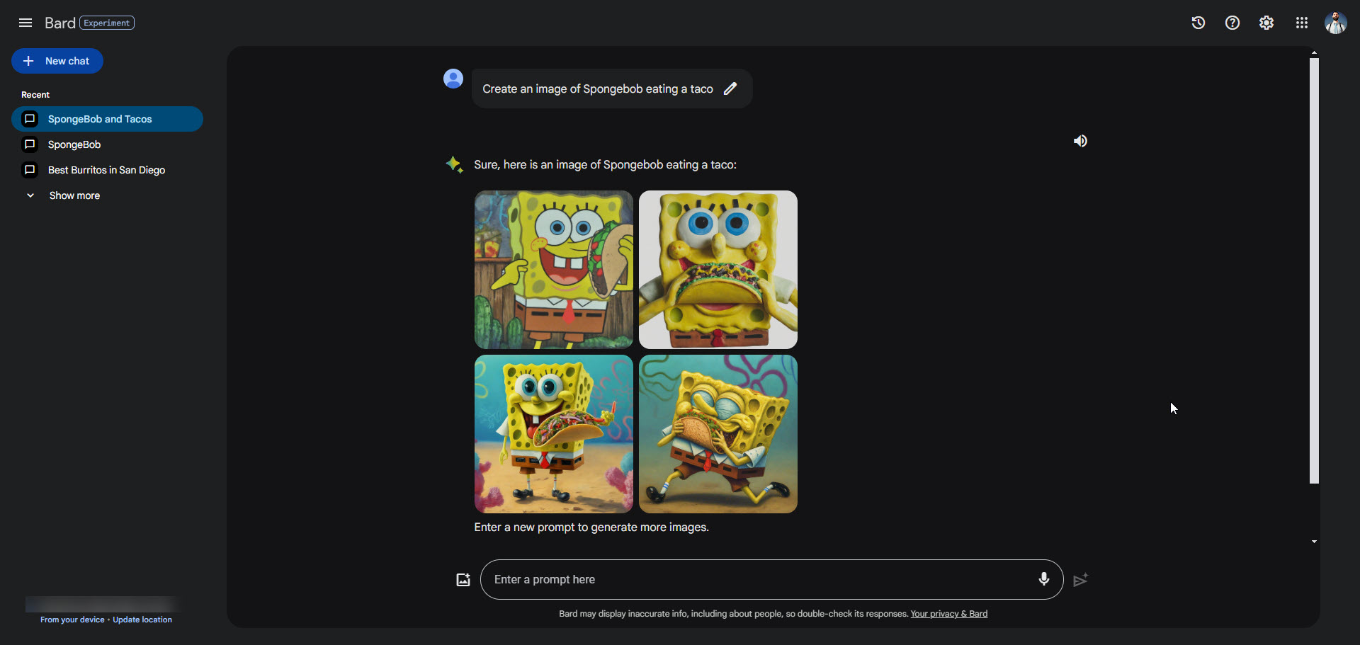Start a New chat

(57, 61)
